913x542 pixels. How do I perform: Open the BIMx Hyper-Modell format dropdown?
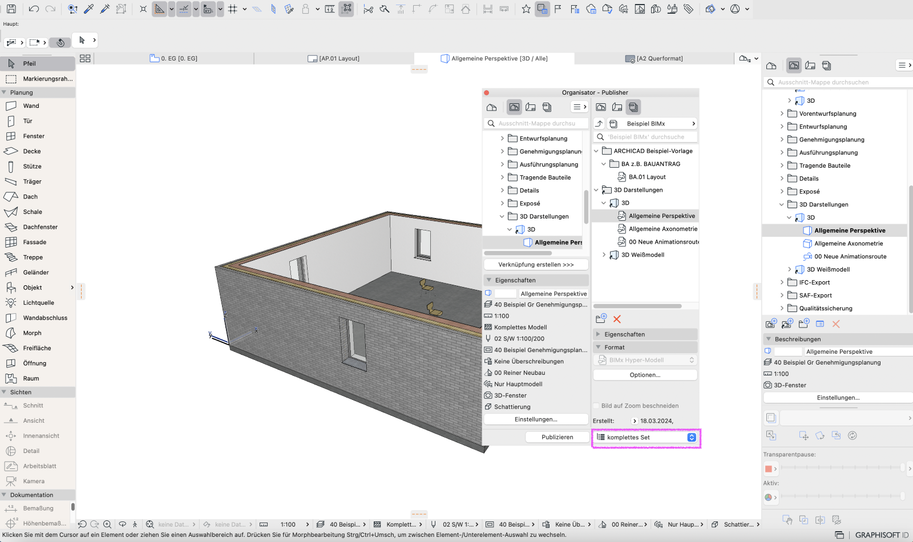click(x=645, y=361)
